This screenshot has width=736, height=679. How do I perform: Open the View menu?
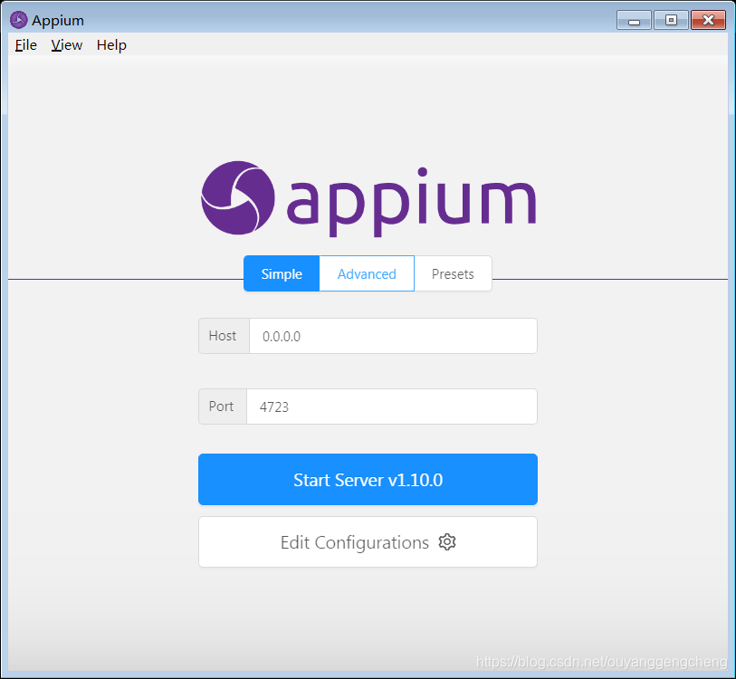[x=67, y=45]
